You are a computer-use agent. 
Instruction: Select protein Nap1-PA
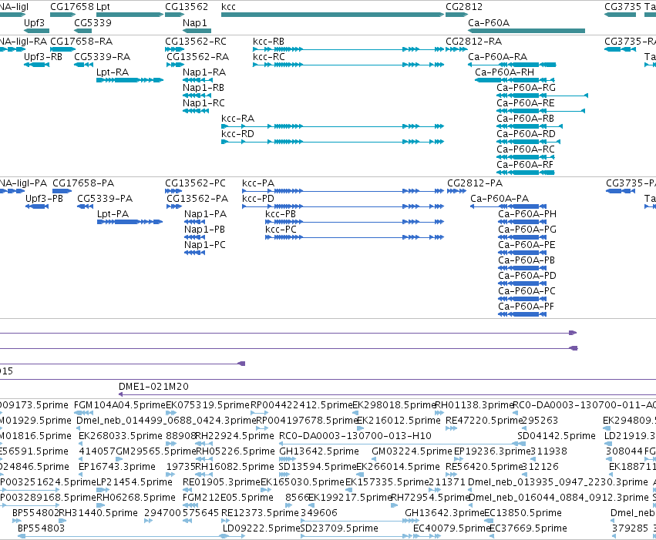(205, 214)
